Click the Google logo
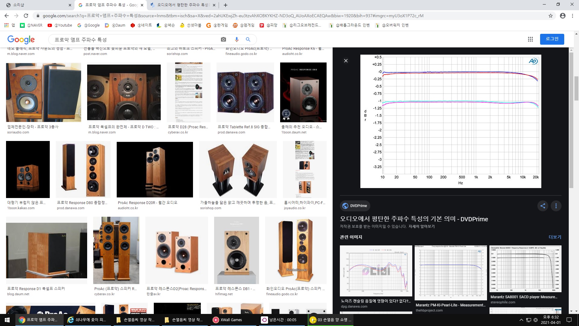The image size is (579, 326). (21, 40)
